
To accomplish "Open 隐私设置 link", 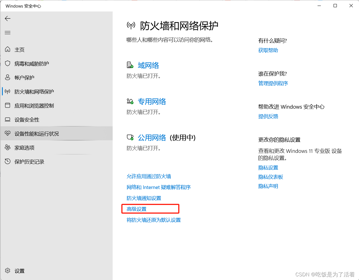I will coord(268,167).
